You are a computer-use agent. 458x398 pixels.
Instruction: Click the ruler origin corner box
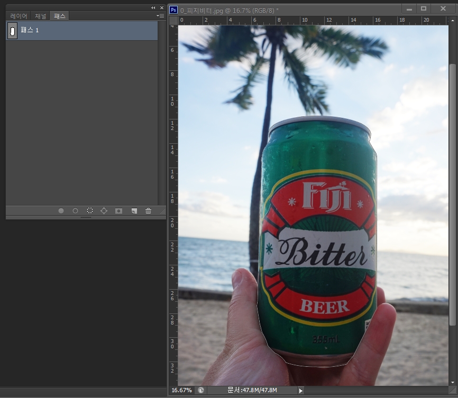coord(173,21)
